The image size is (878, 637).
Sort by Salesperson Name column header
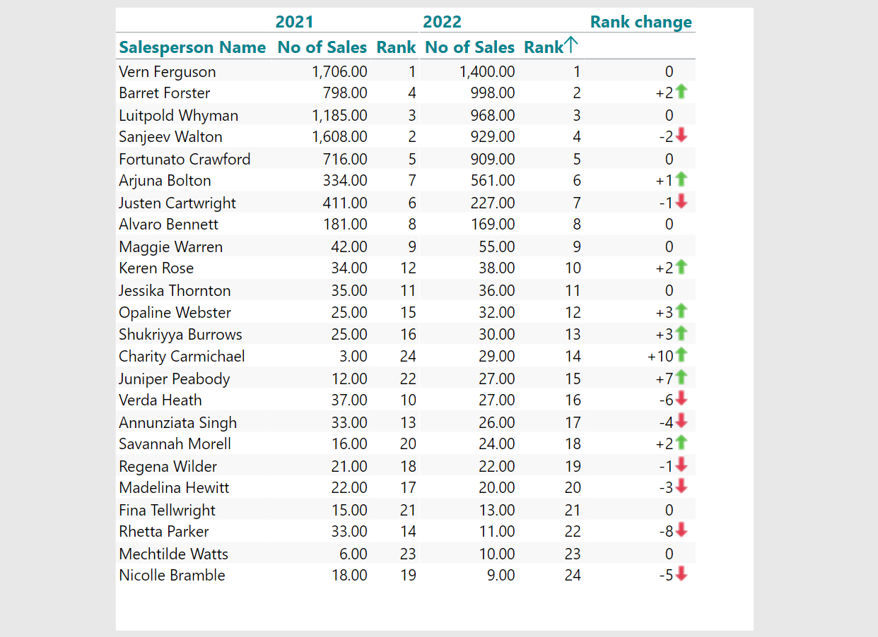pos(192,47)
